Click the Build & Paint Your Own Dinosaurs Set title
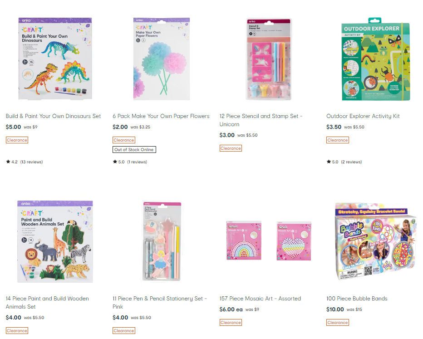This screenshot has width=423, height=339. (53, 116)
